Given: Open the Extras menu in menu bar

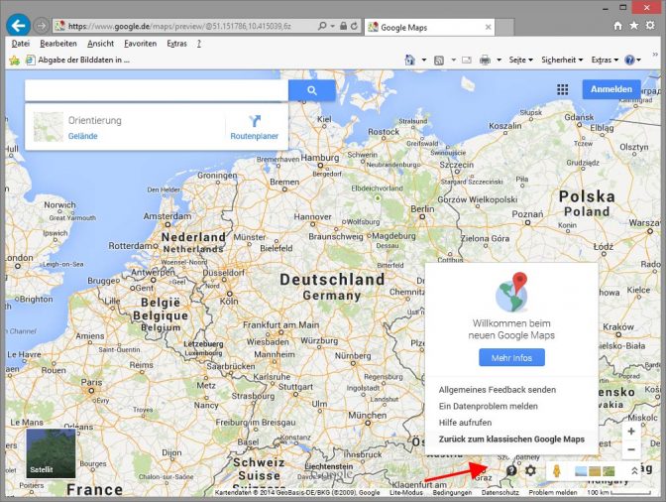Looking at the screenshot, I should coord(176,44).
